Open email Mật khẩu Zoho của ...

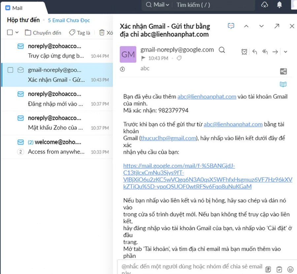(57, 123)
